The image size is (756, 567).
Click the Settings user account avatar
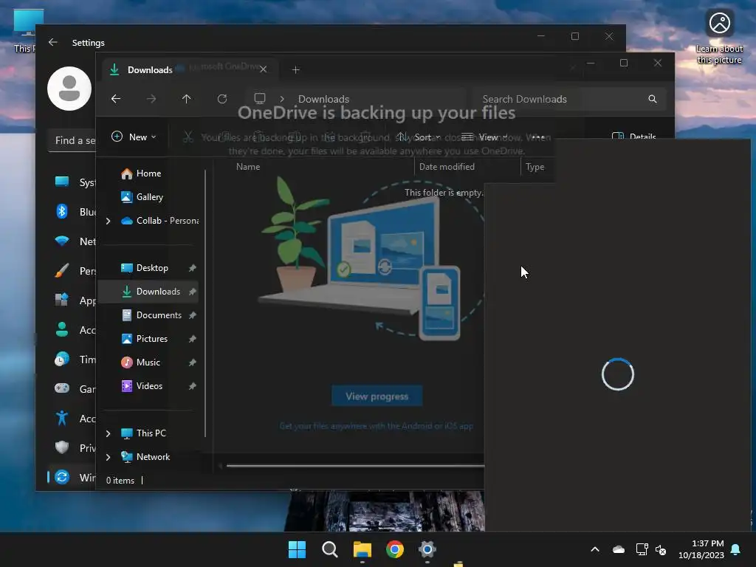coord(69,89)
